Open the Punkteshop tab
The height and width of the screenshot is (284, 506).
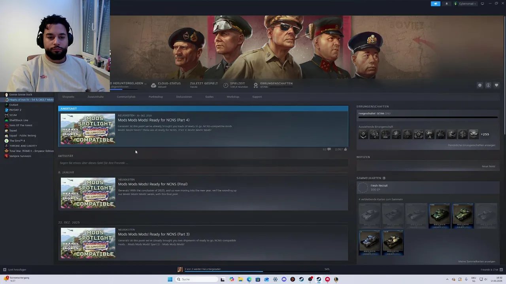156,97
